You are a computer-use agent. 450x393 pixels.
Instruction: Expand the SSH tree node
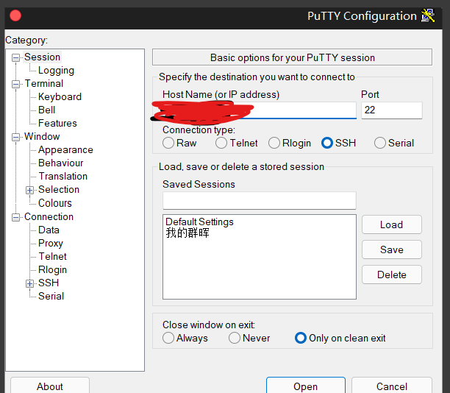coord(29,283)
